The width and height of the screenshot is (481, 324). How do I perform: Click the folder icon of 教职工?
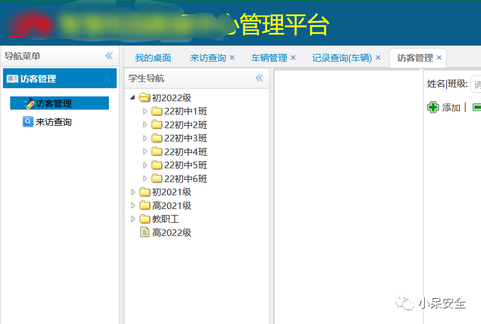coord(145,219)
